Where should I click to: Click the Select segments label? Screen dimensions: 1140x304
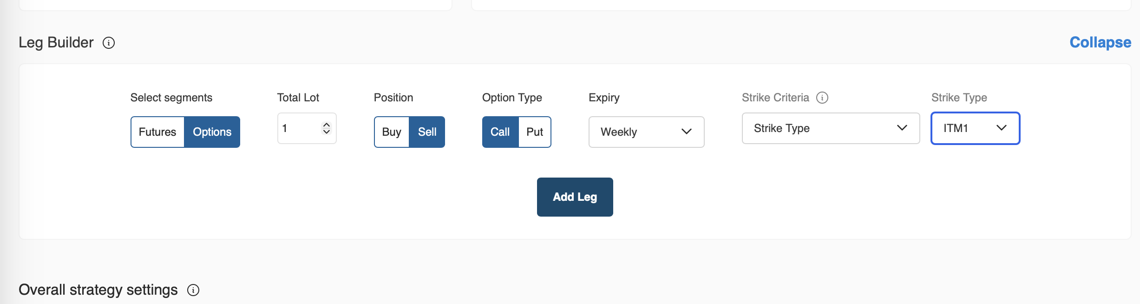171,98
